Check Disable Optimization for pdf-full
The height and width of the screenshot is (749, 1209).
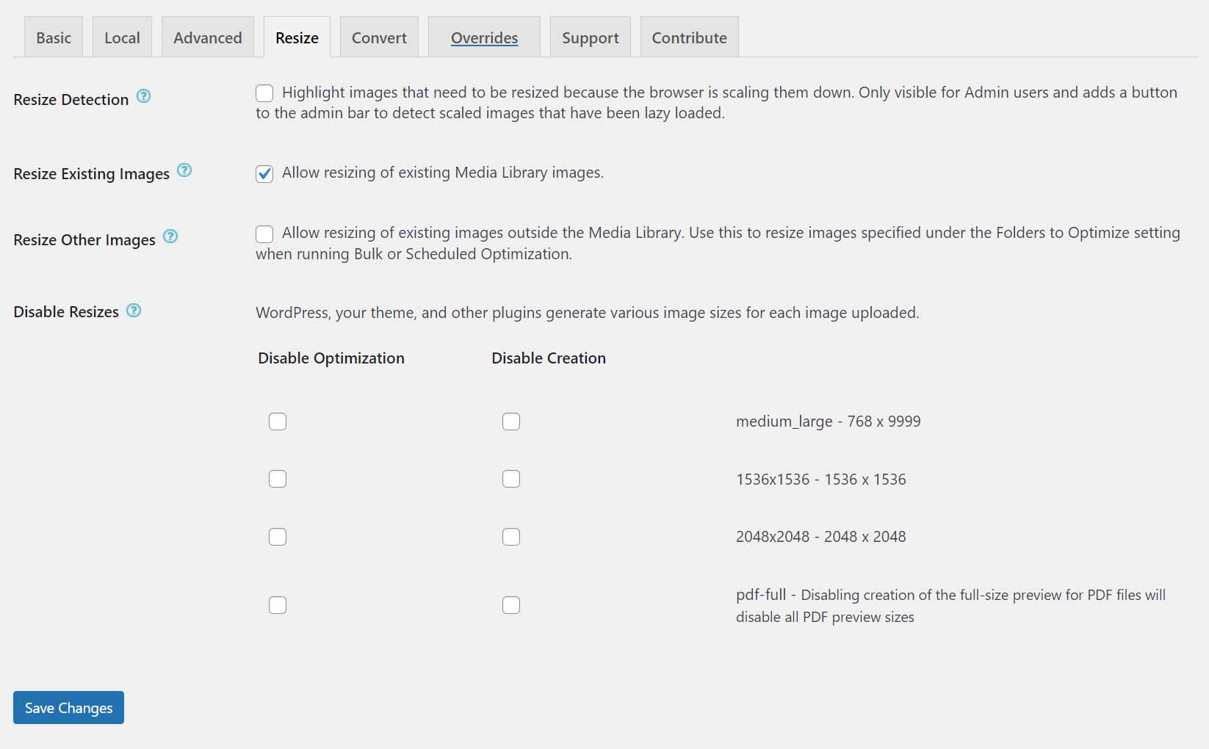point(278,605)
